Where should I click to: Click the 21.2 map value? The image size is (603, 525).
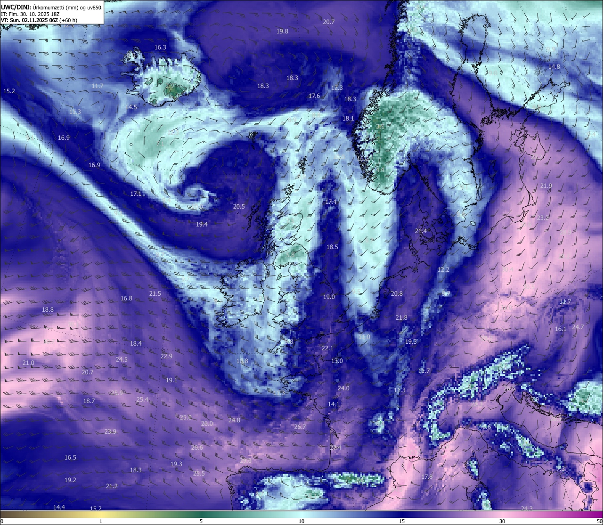[112, 486]
